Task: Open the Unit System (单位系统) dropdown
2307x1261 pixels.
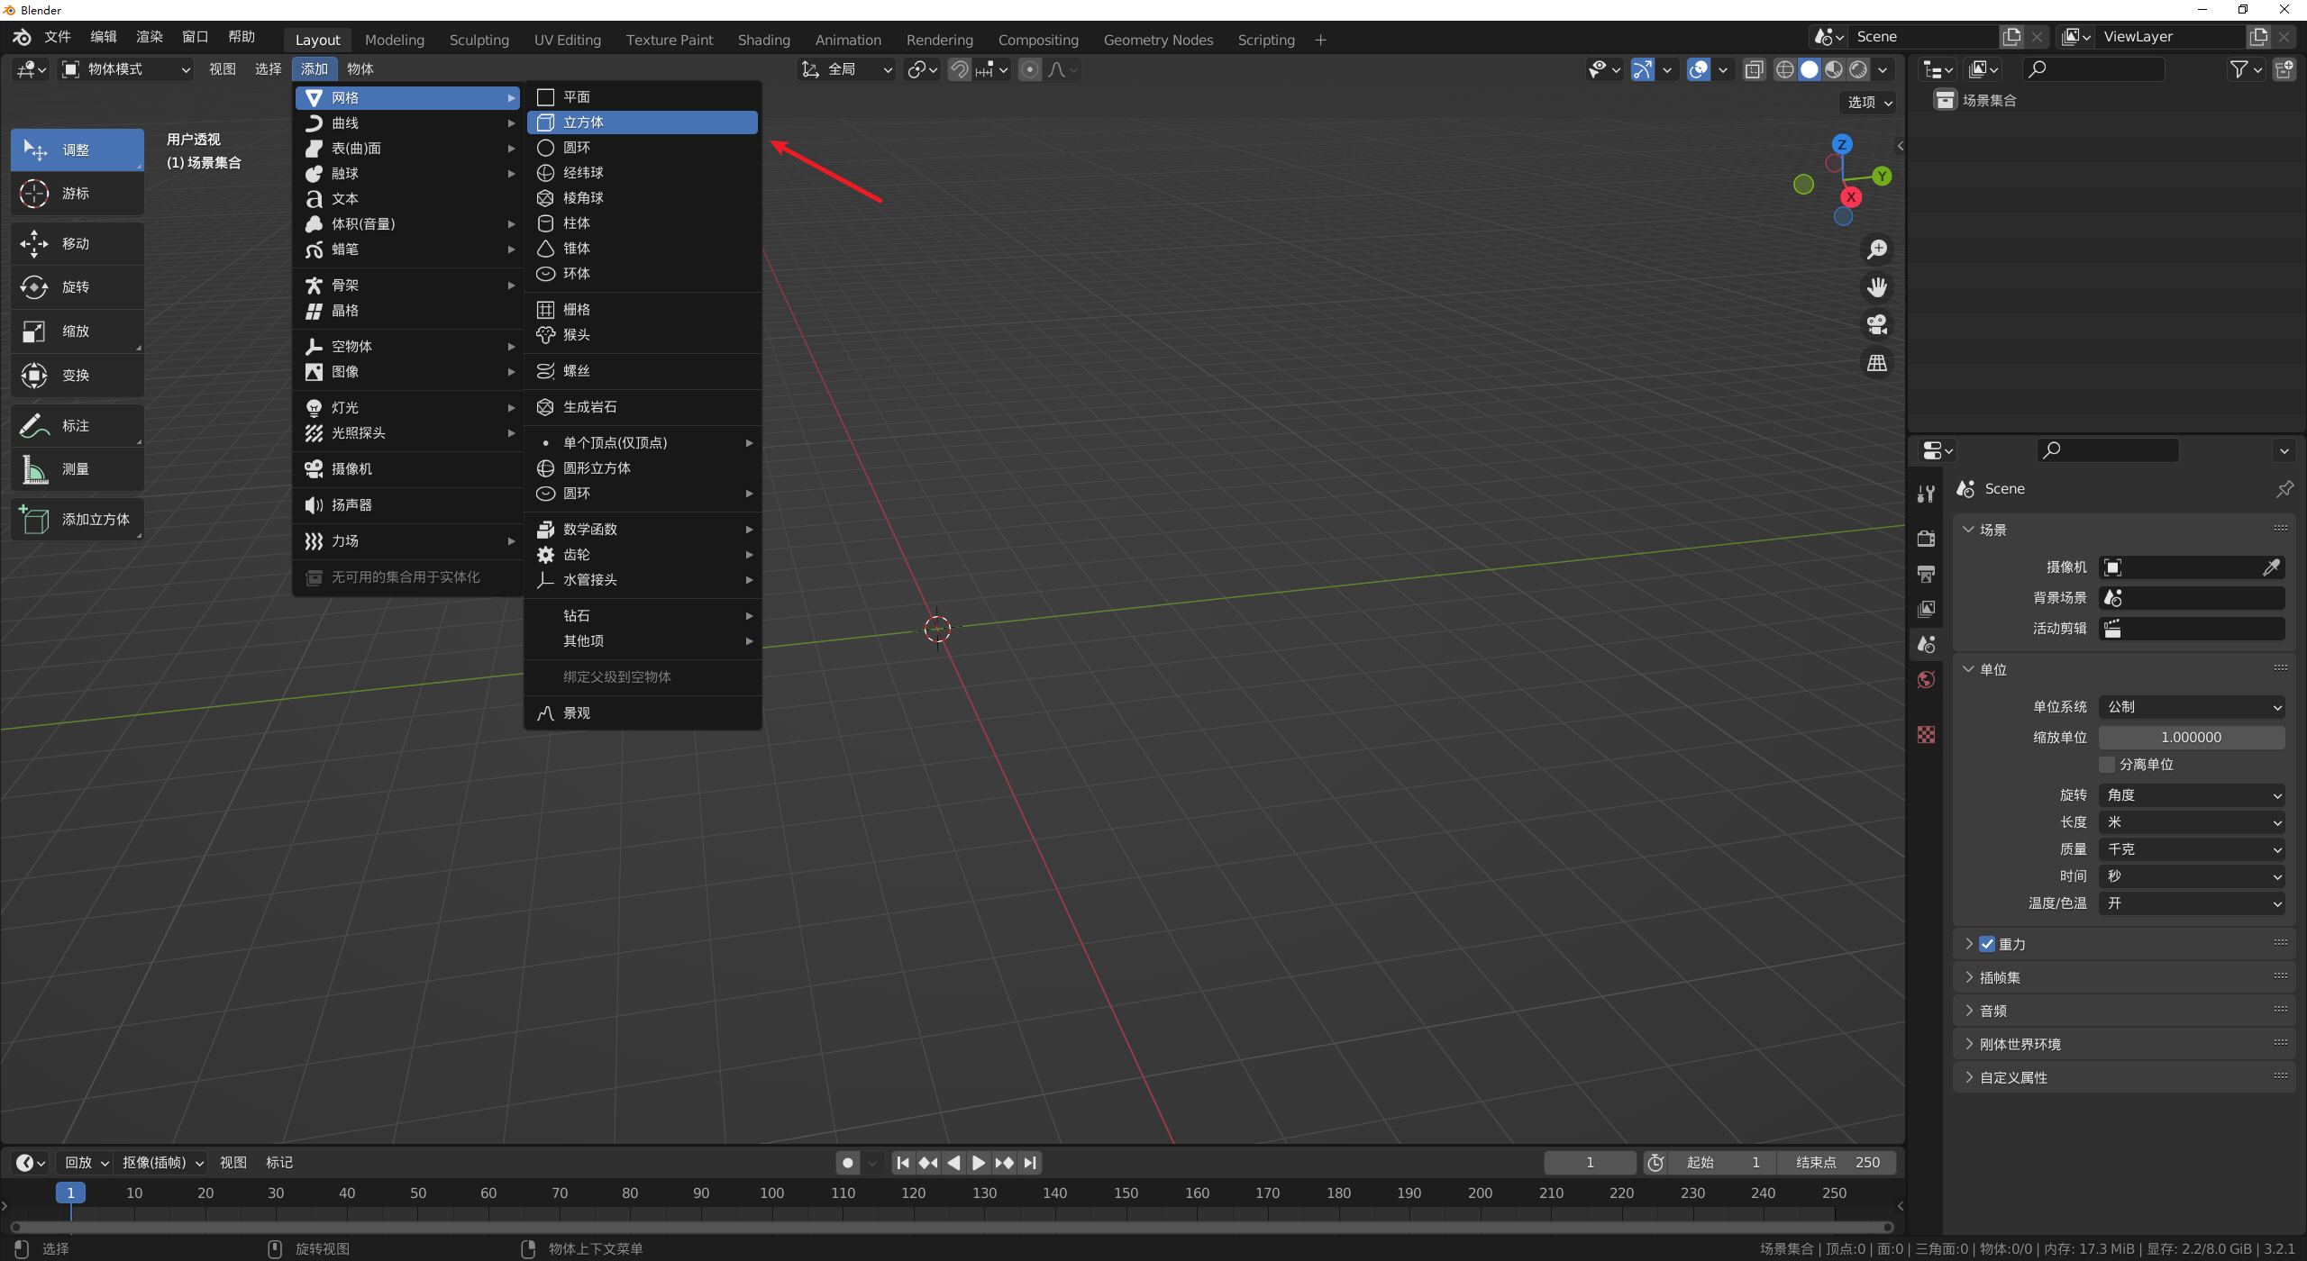Action: pyautogui.click(x=2192, y=707)
